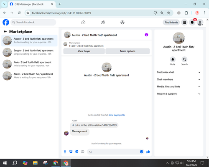Open the Windows Start menu
Image resolution: width=209 pixels, height=167 pixels.
5,163
